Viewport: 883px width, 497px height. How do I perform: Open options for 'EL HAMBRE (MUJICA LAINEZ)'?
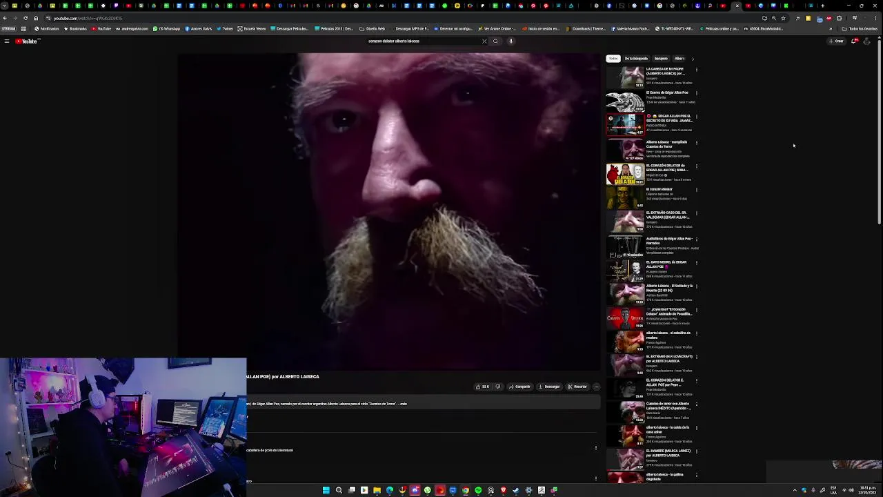click(696, 451)
